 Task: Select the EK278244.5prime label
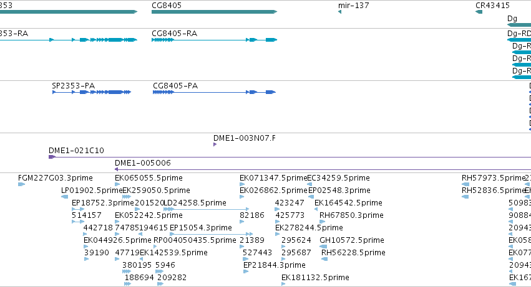[309, 228]
